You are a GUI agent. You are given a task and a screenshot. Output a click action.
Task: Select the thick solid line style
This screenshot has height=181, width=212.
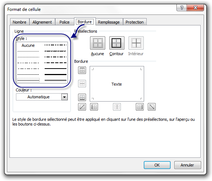(56, 75)
